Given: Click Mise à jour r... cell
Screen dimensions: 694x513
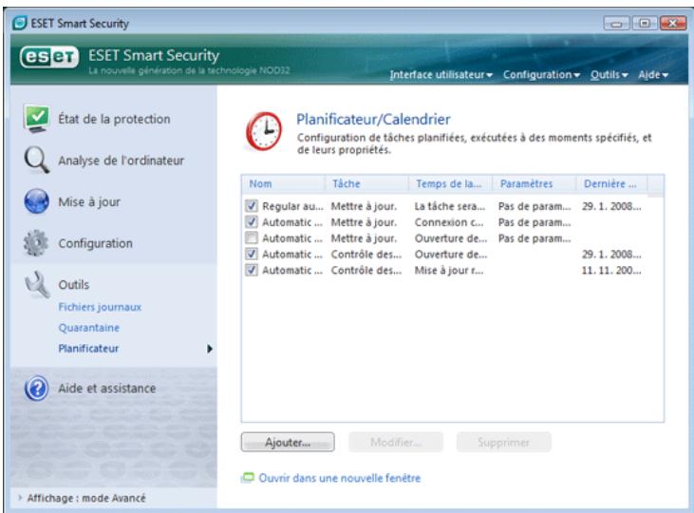Looking at the screenshot, I should click(x=449, y=270).
